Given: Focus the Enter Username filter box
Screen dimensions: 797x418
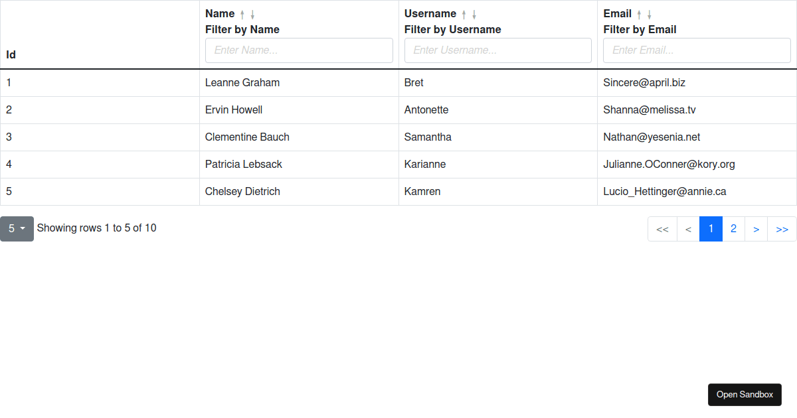Looking at the screenshot, I should point(497,50).
